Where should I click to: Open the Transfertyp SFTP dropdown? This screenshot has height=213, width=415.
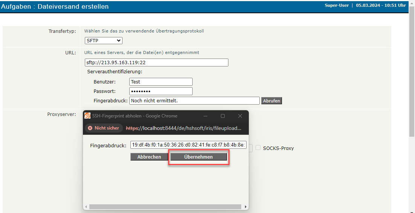104,40
